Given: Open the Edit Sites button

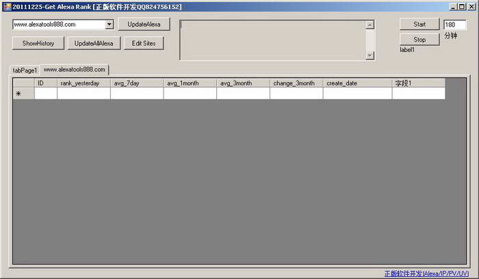Looking at the screenshot, I should 144,43.
